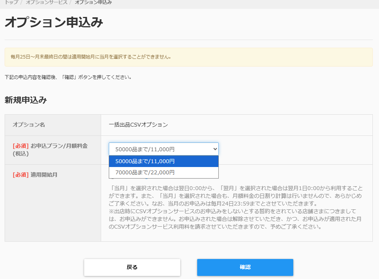Screen dimensions: 379x279
Task: Click the お申込プラン/月額料金 field label
Action: tap(50, 150)
